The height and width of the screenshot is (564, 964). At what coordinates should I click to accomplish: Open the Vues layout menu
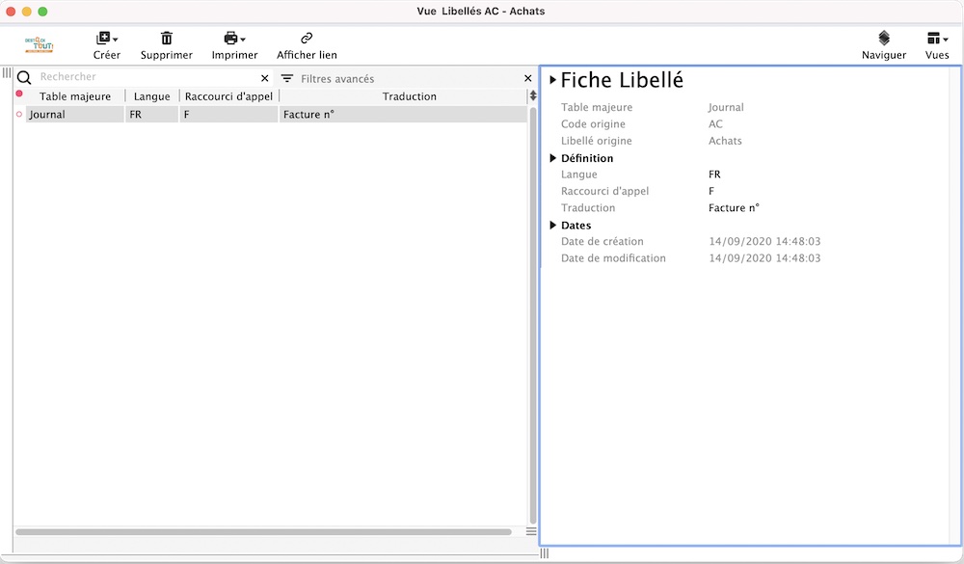937,39
